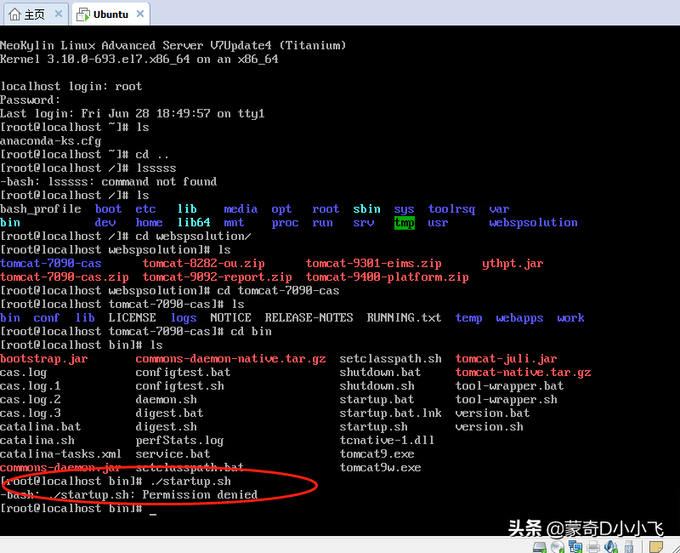The width and height of the screenshot is (680, 553).
Task: Click the cas.log.3 file name
Action: coord(31,413)
